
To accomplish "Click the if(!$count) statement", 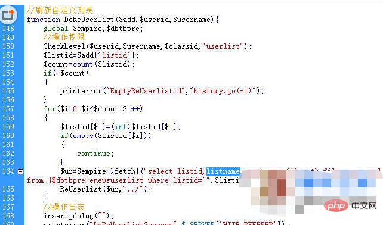I will click(66, 73).
